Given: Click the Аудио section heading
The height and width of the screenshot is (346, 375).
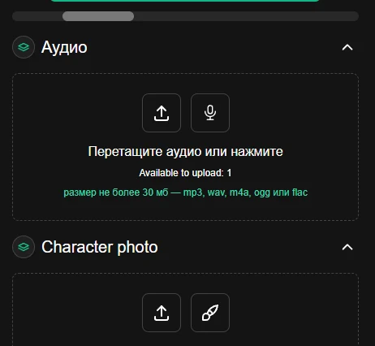Looking at the screenshot, I should (x=64, y=47).
